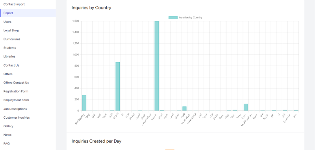Screen dimensions: 315x150
Task: Navigate to the Gallery page
Action: (8, 126)
